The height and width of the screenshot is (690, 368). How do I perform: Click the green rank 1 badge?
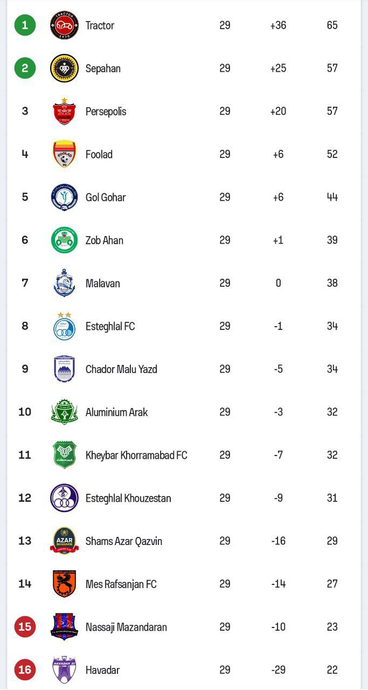click(x=25, y=25)
